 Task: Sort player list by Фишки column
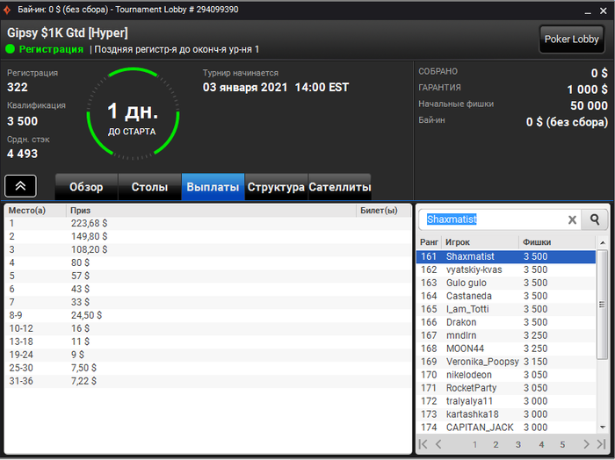pyautogui.click(x=537, y=242)
